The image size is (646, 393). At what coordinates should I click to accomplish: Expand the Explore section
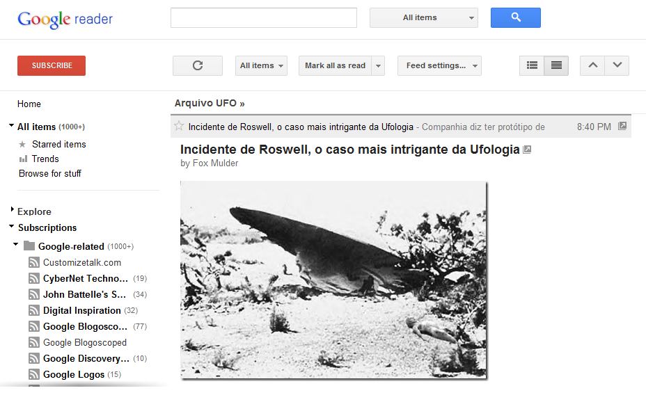pos(12,209)
